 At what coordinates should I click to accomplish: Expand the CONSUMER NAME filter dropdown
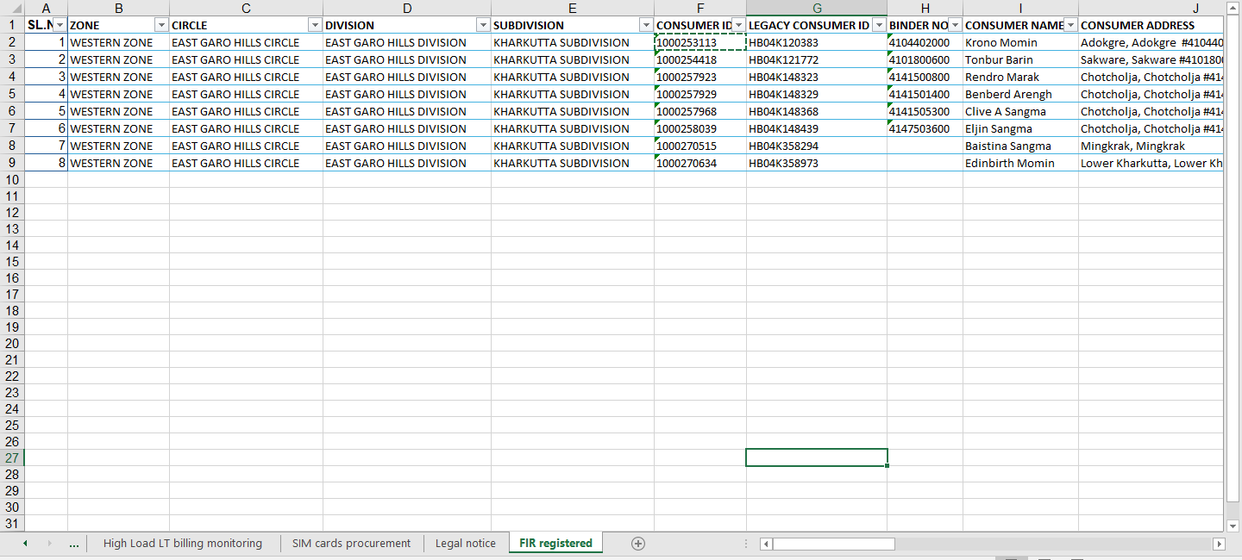(1069, 25)
